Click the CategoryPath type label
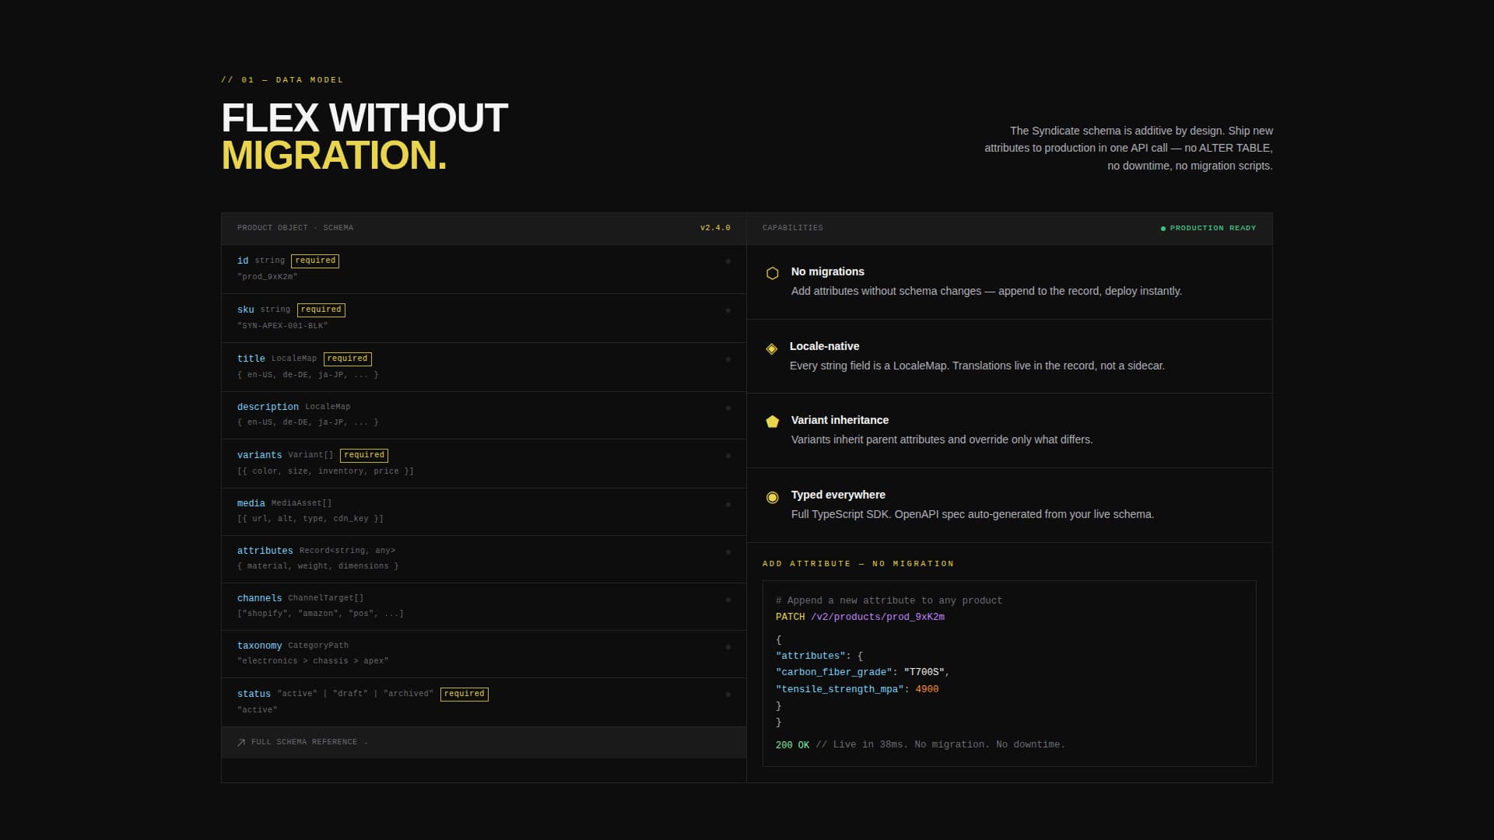The width and height of the screenshot is (1494, 840). click(318, 646)
